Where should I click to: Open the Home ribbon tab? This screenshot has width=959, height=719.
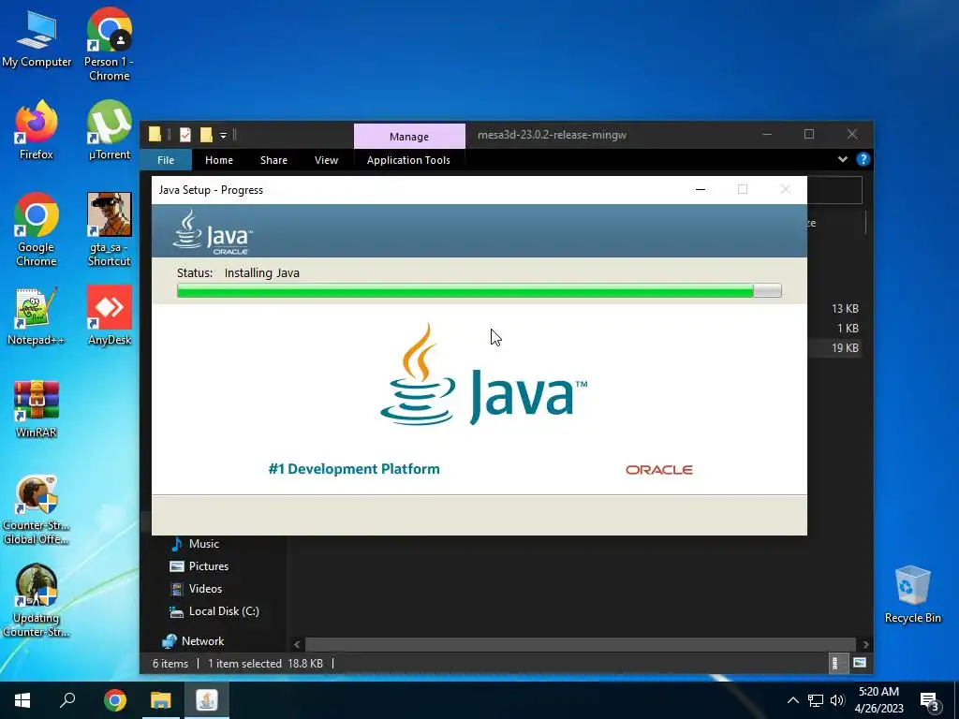(219, 160)
